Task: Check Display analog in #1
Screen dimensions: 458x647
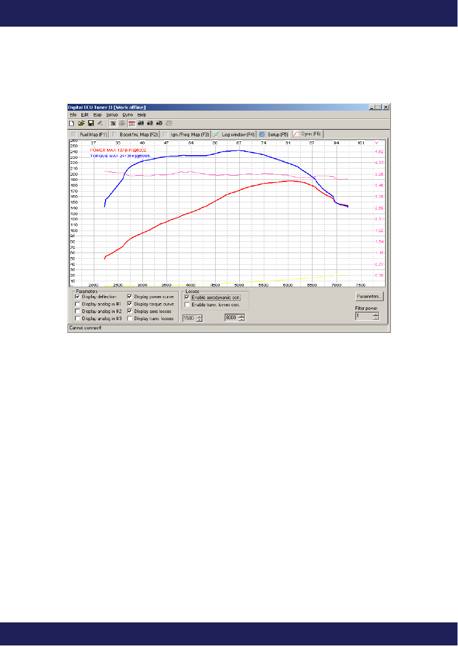Action: coord(78,304)
